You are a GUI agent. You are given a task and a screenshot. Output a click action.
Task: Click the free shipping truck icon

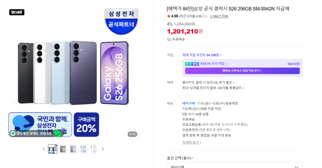pyautogui.click(x=169, y=39)
